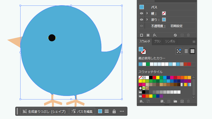Toggle visibility of the fill attribute
The image size is (212, 119).
click(x=141, y=20)
